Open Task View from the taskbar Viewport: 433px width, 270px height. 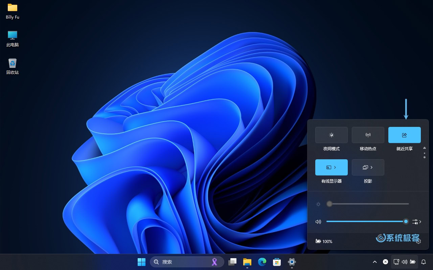pyautogui.click(x=232, y=262)
